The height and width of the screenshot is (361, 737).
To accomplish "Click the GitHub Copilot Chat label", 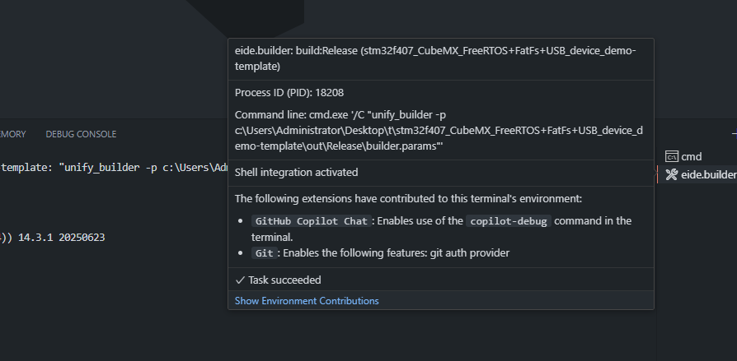I will click(x=311, y=221).
